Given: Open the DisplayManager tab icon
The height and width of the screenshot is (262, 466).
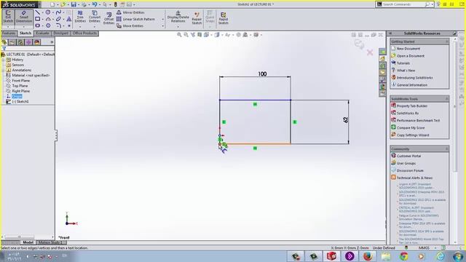Looking at the screenshot, I should click(x=37, y=42).
